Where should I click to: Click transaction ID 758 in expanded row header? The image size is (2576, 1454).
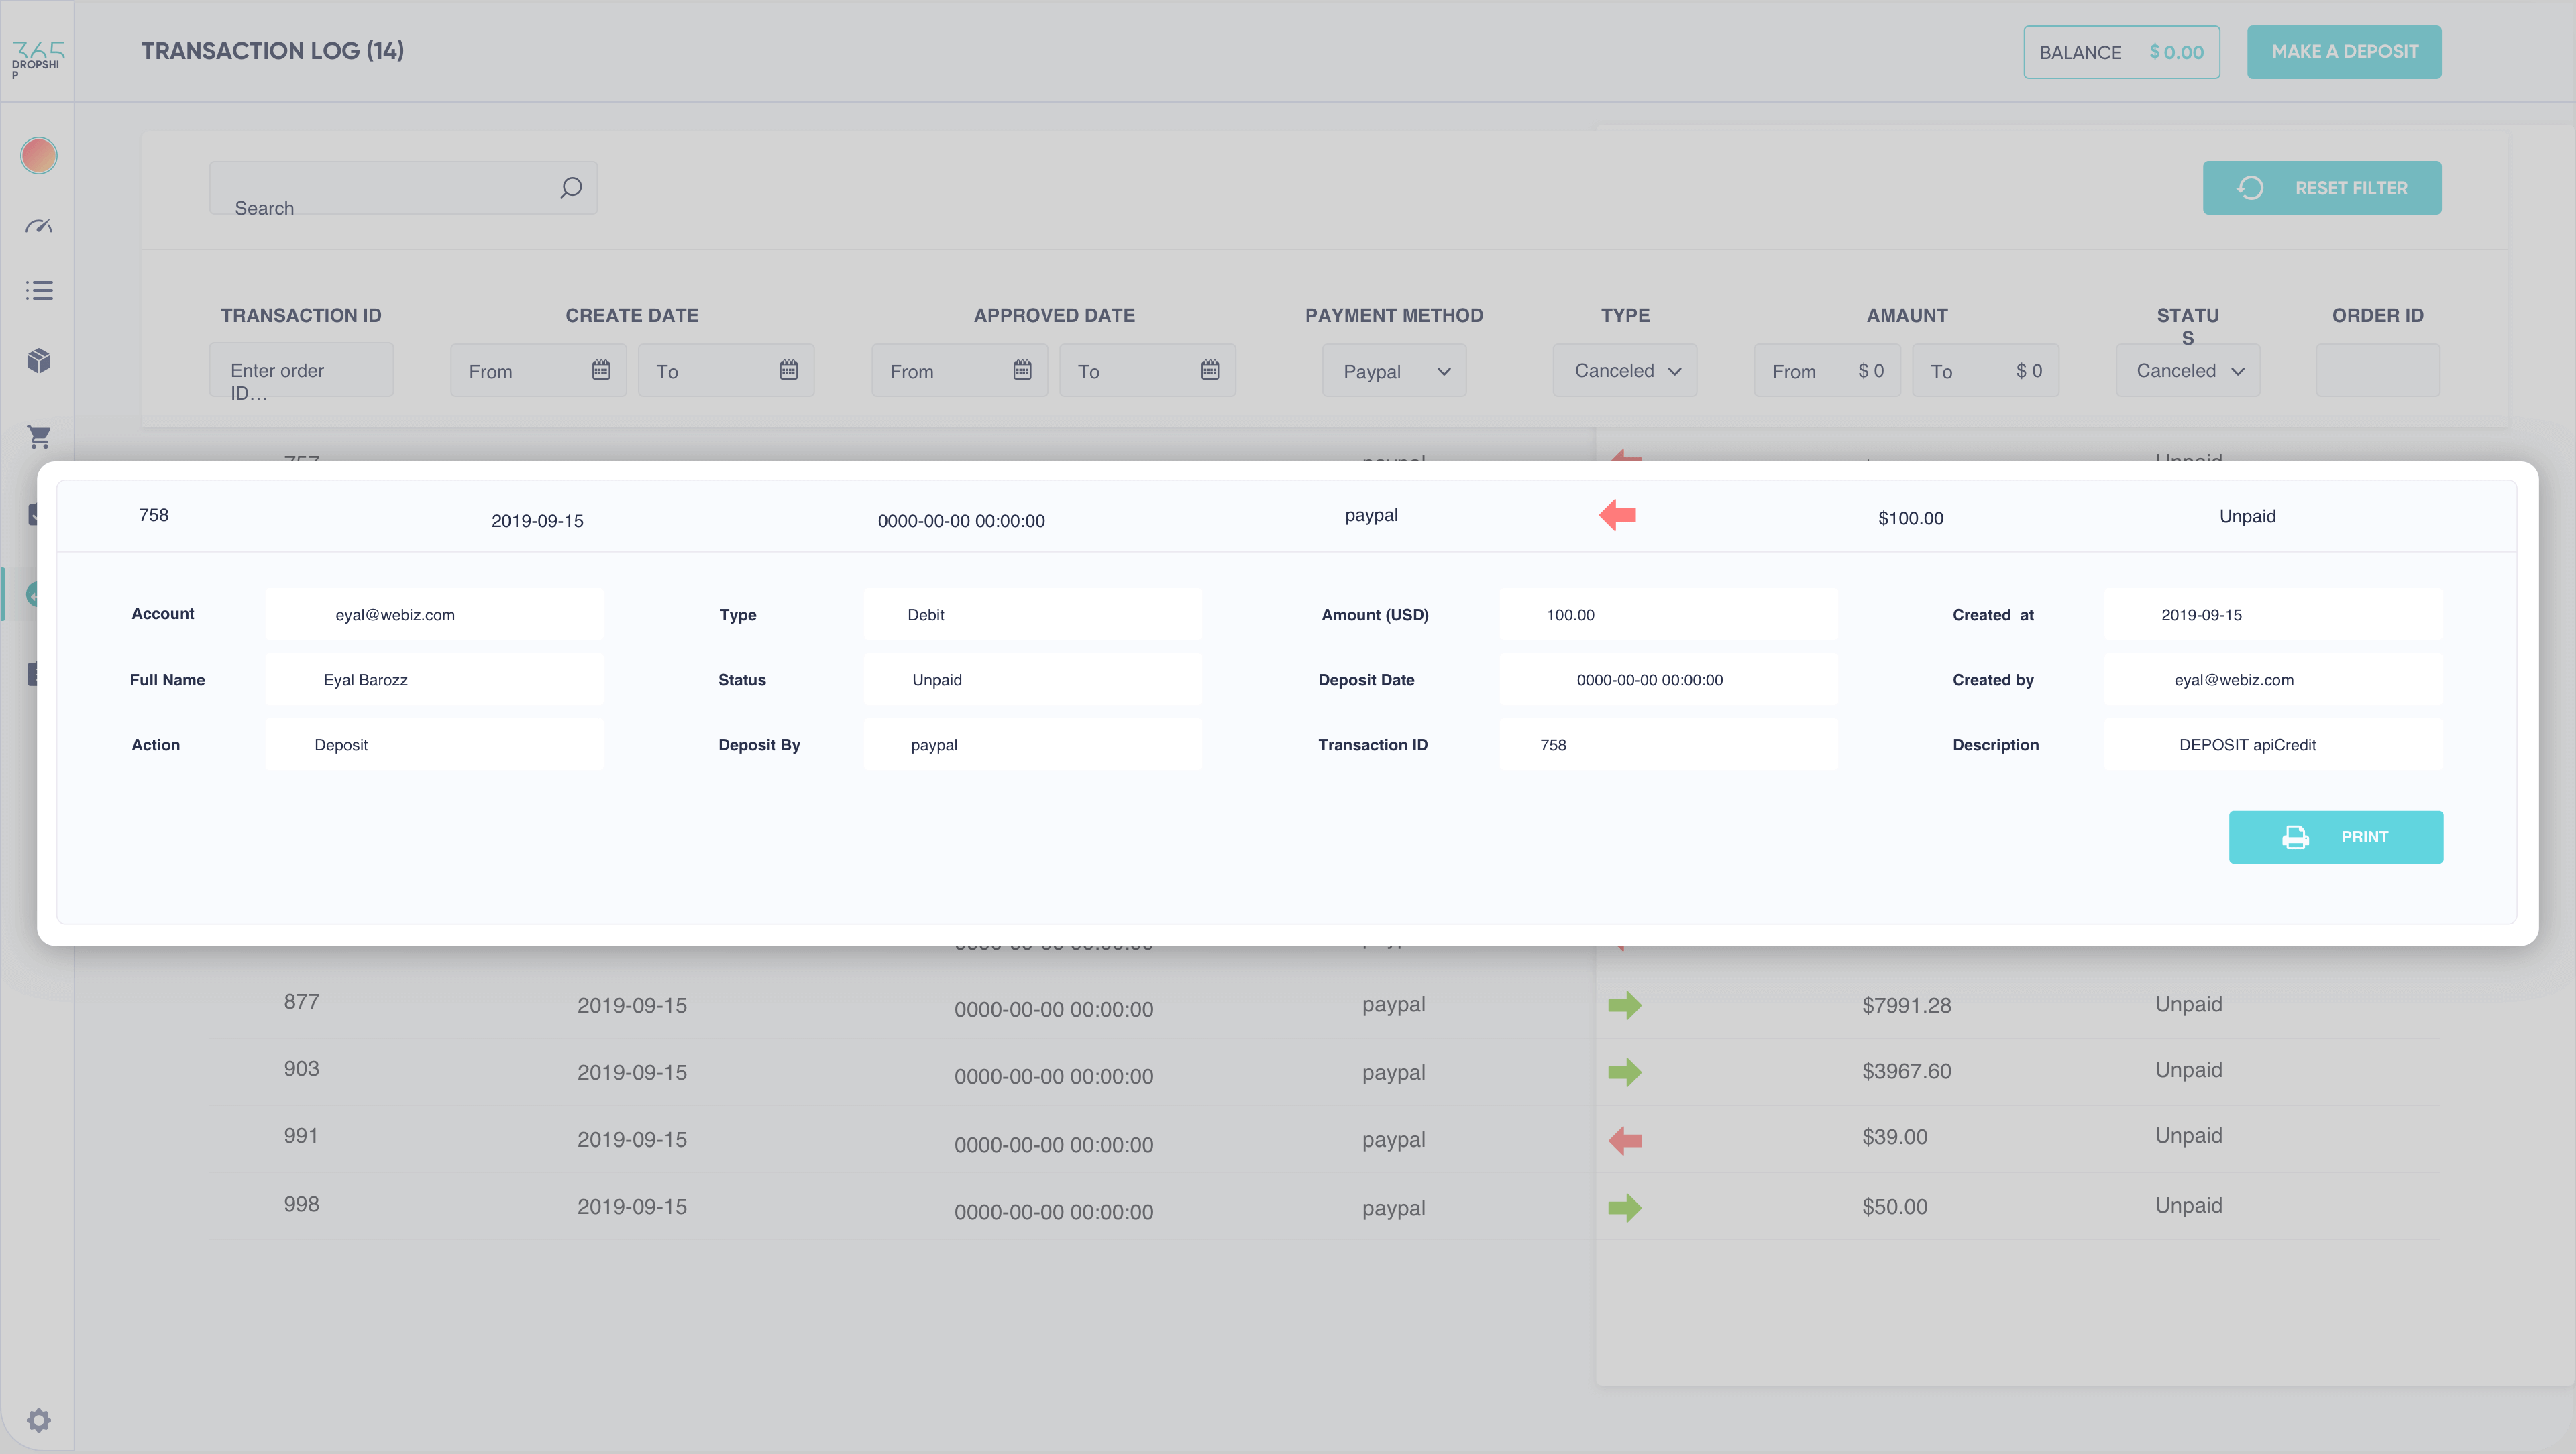tap(153, 515)
